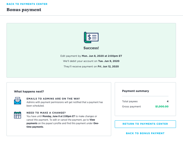Viewport: 183px width, 142px height.
Task: Click the What happens next? heading
Action: pyautogui.click(x=29, y=91)
